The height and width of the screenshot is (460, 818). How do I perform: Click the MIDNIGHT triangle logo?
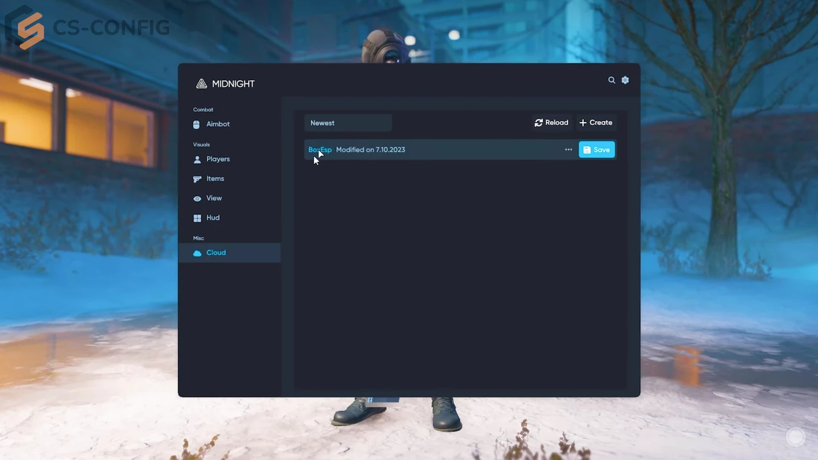201,83
